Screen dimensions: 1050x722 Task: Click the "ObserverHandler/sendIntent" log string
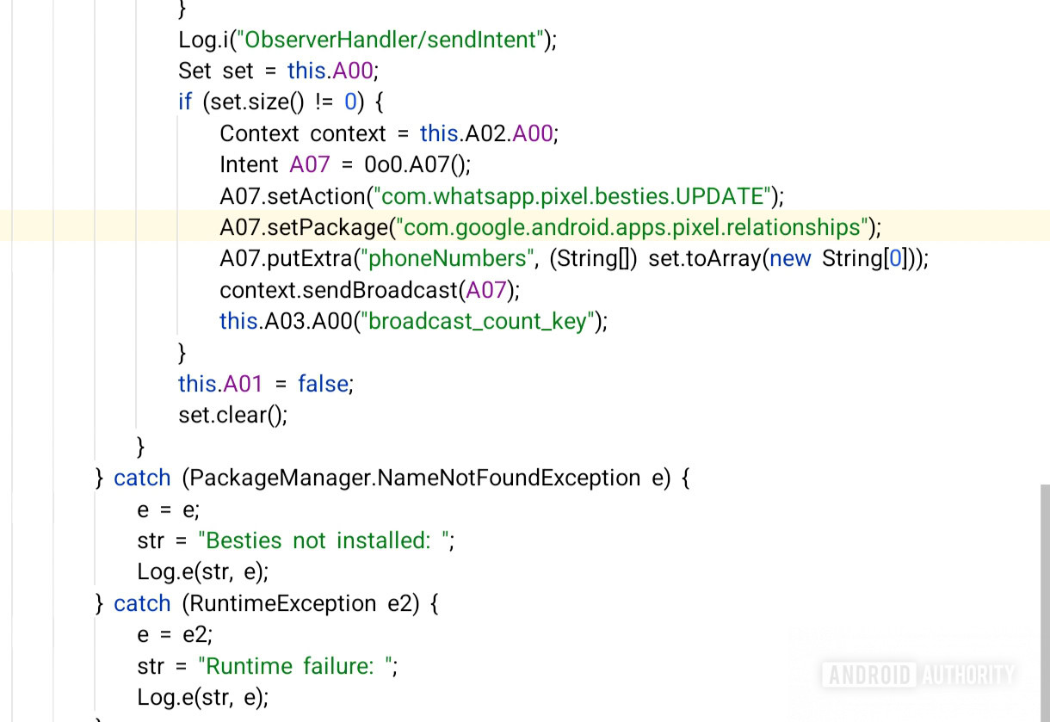(x=392, y=39)
